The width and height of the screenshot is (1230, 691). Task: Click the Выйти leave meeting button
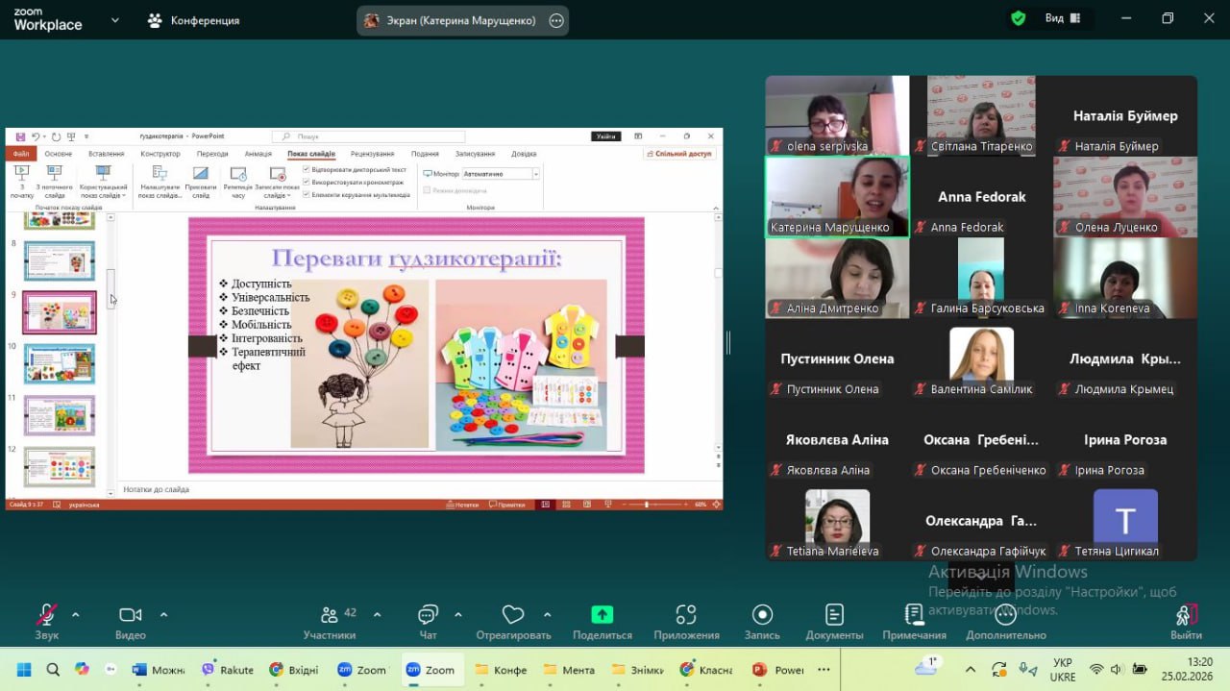[1186, 616]
